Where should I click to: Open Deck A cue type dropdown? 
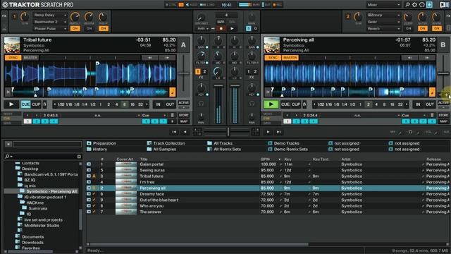[154, 115]
